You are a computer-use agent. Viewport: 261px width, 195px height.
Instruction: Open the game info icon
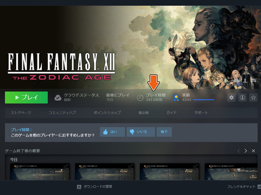point(243,97)
